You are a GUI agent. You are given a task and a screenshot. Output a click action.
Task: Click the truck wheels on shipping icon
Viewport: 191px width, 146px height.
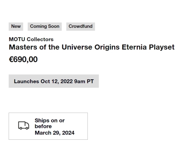[24, 128]
